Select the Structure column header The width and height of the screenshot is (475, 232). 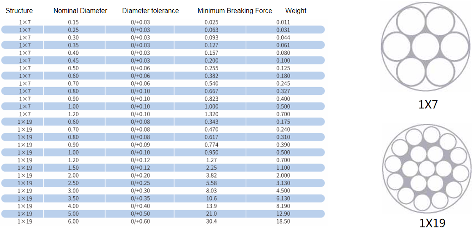(x=19, y=11)
